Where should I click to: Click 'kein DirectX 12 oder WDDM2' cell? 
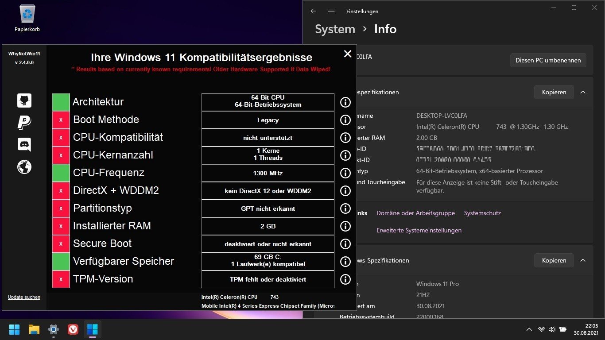click(268, 191)
